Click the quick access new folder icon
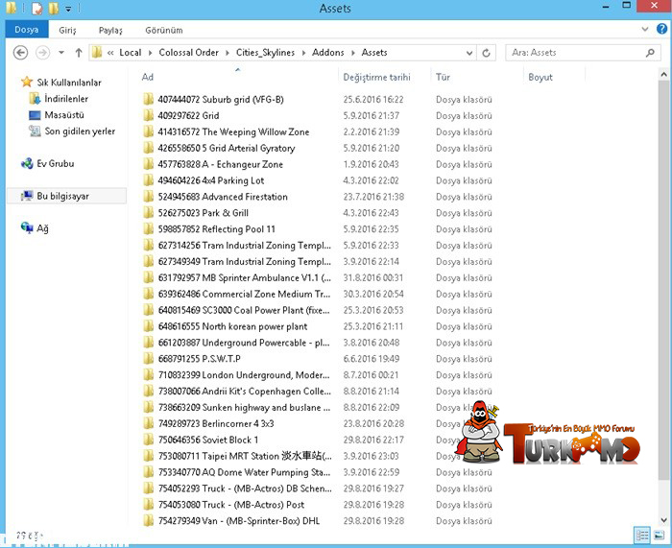The height and width of the screenshot is (548, 672). tap(54, 8)
